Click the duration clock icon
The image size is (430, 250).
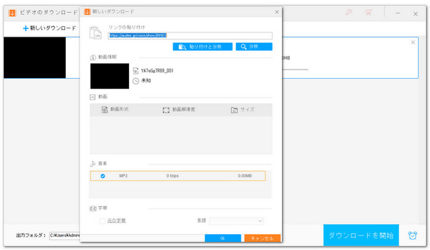[x=136, y=81]
